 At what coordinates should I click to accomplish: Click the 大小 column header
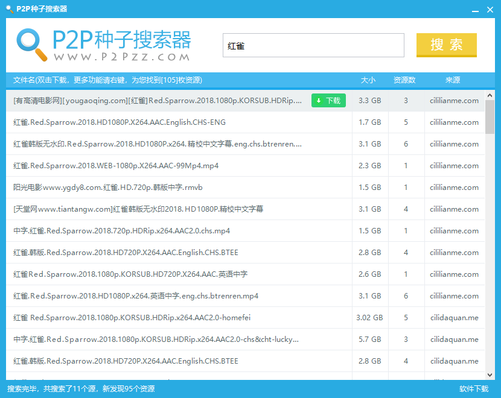pyautogui.click(x=368, y=80)
